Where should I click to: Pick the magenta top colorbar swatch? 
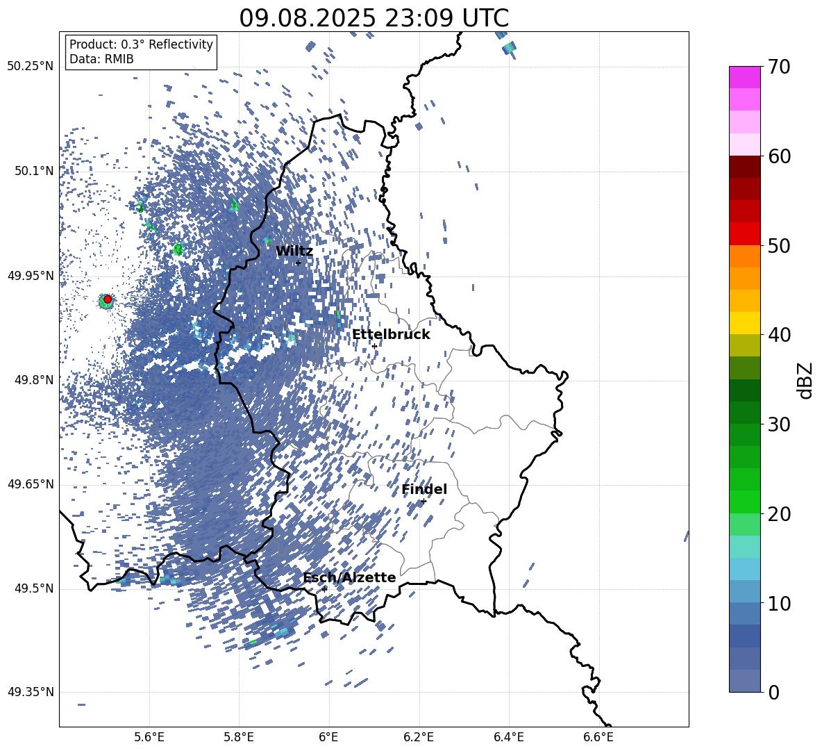point(744,77)
